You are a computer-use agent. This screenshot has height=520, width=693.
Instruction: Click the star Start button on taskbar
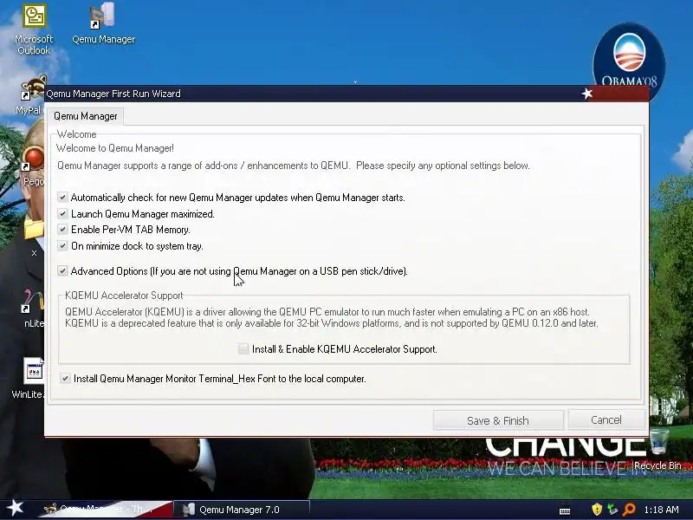pos(15,508)
